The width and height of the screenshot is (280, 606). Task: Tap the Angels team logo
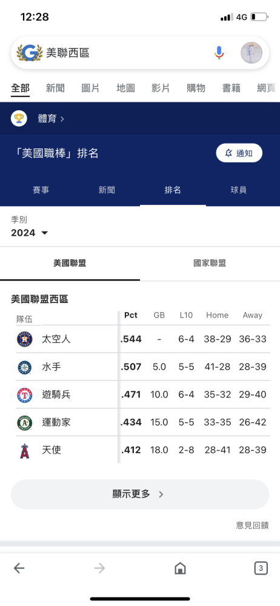click(24, 450)
